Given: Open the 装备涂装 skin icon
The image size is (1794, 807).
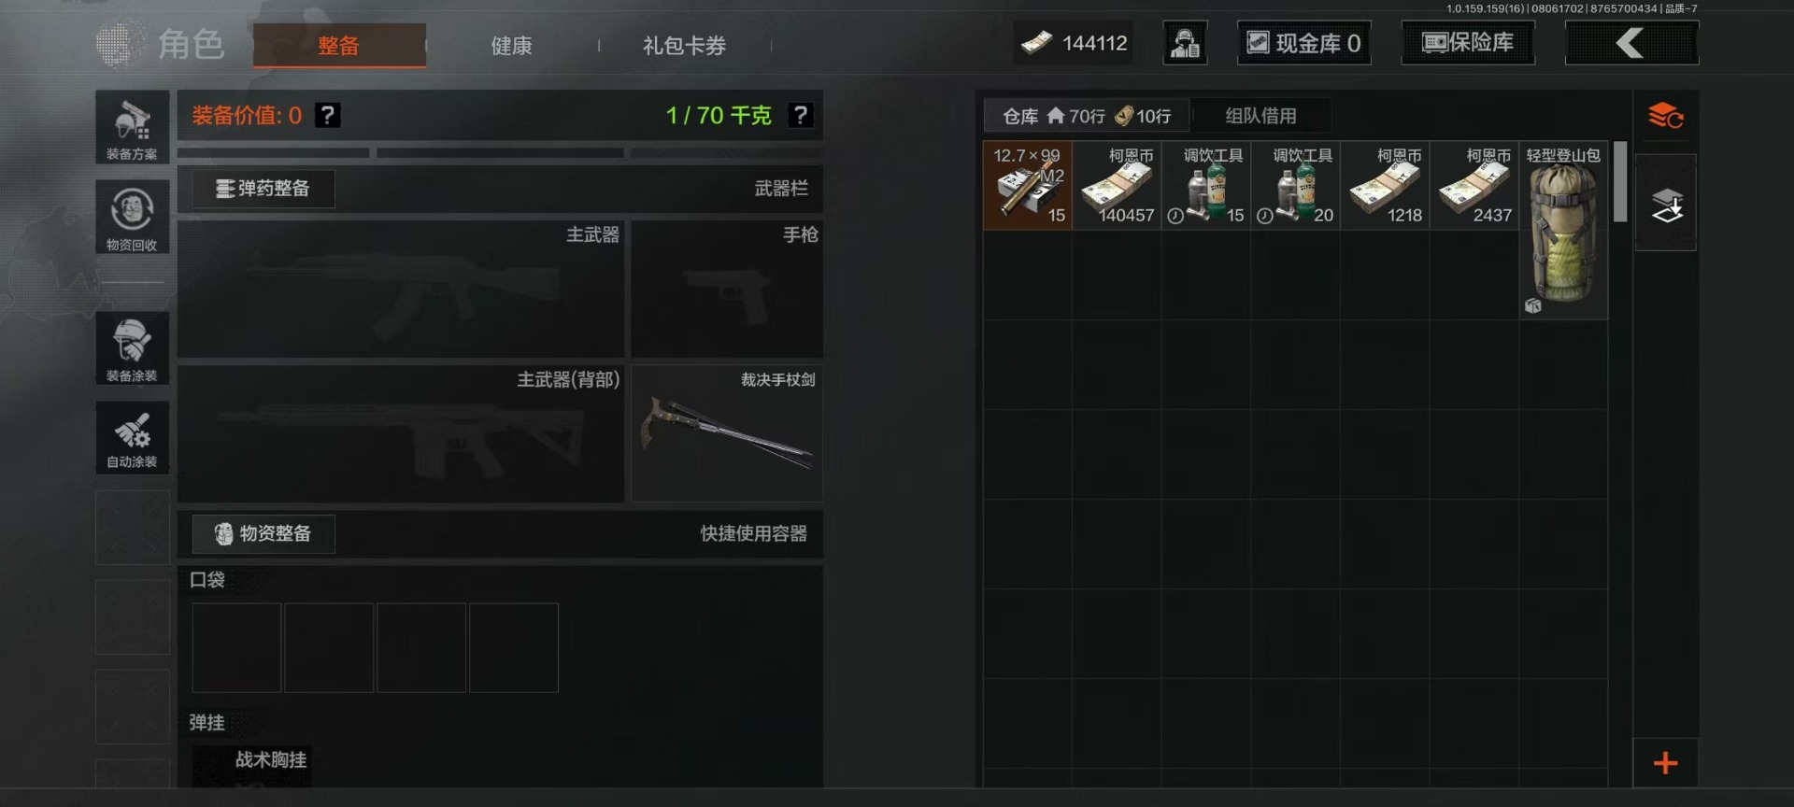Looking at the screenshot, I should pyautogui.click(x=132, y=348).
